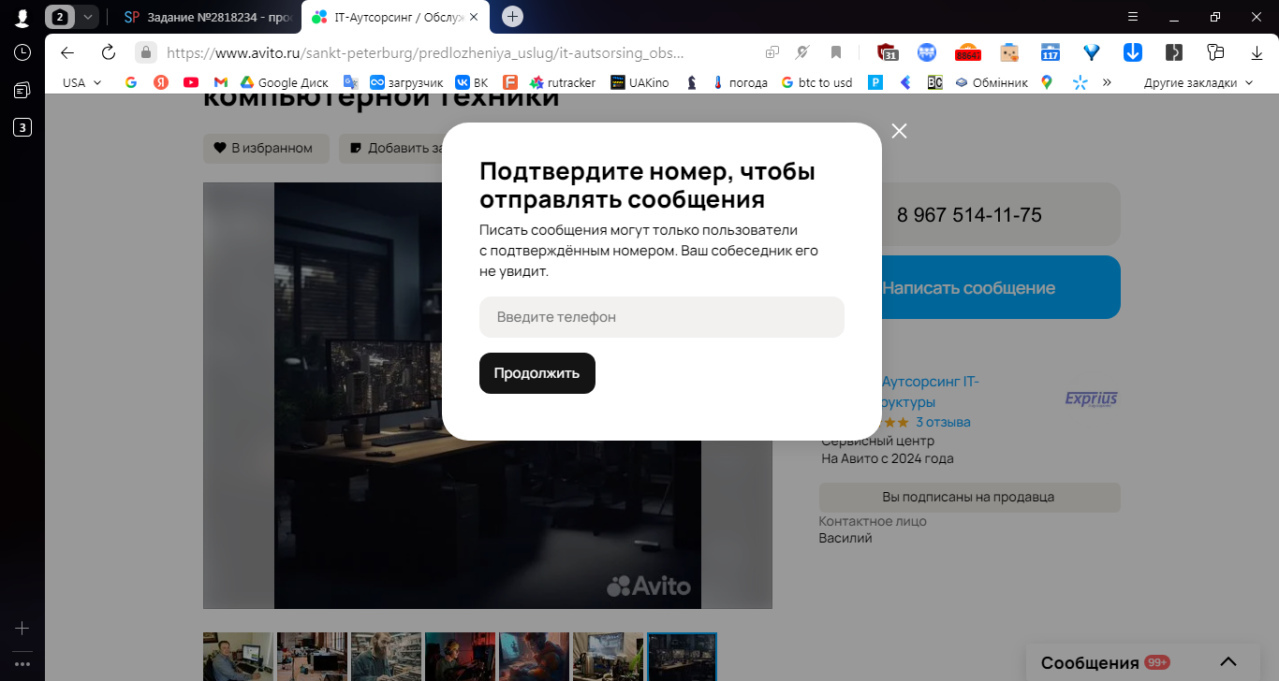Toggle the bookmark icon in address bar
1279x681 pixels.
(836, 52)
